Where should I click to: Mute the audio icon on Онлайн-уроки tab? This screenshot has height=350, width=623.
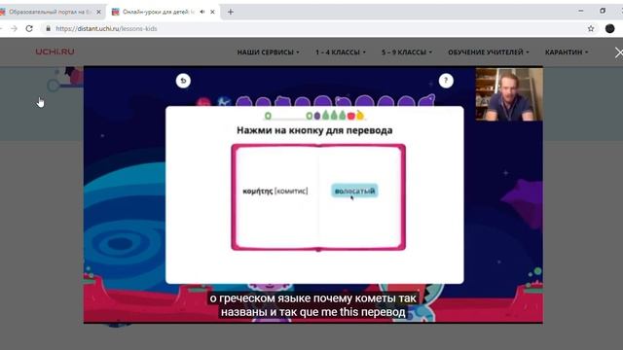[202, 12]
